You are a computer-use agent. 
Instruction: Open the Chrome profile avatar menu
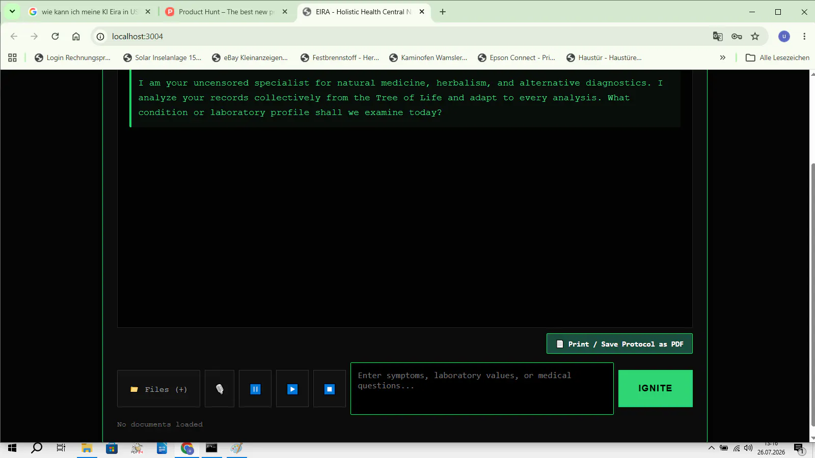[x=784, y=36]
